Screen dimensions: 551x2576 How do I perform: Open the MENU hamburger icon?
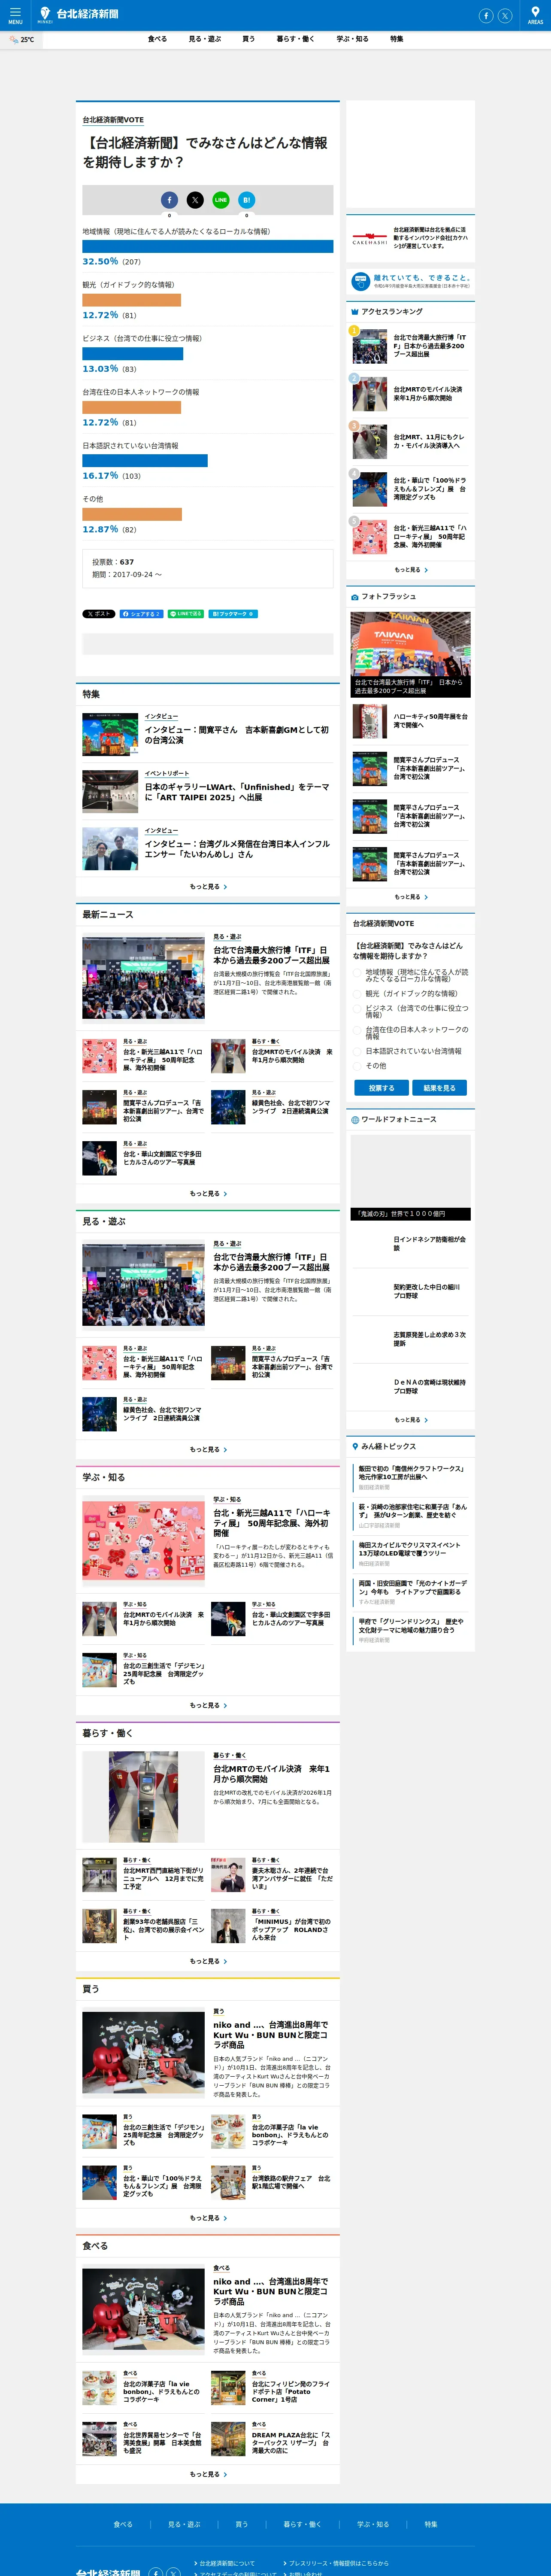point(15,15)
